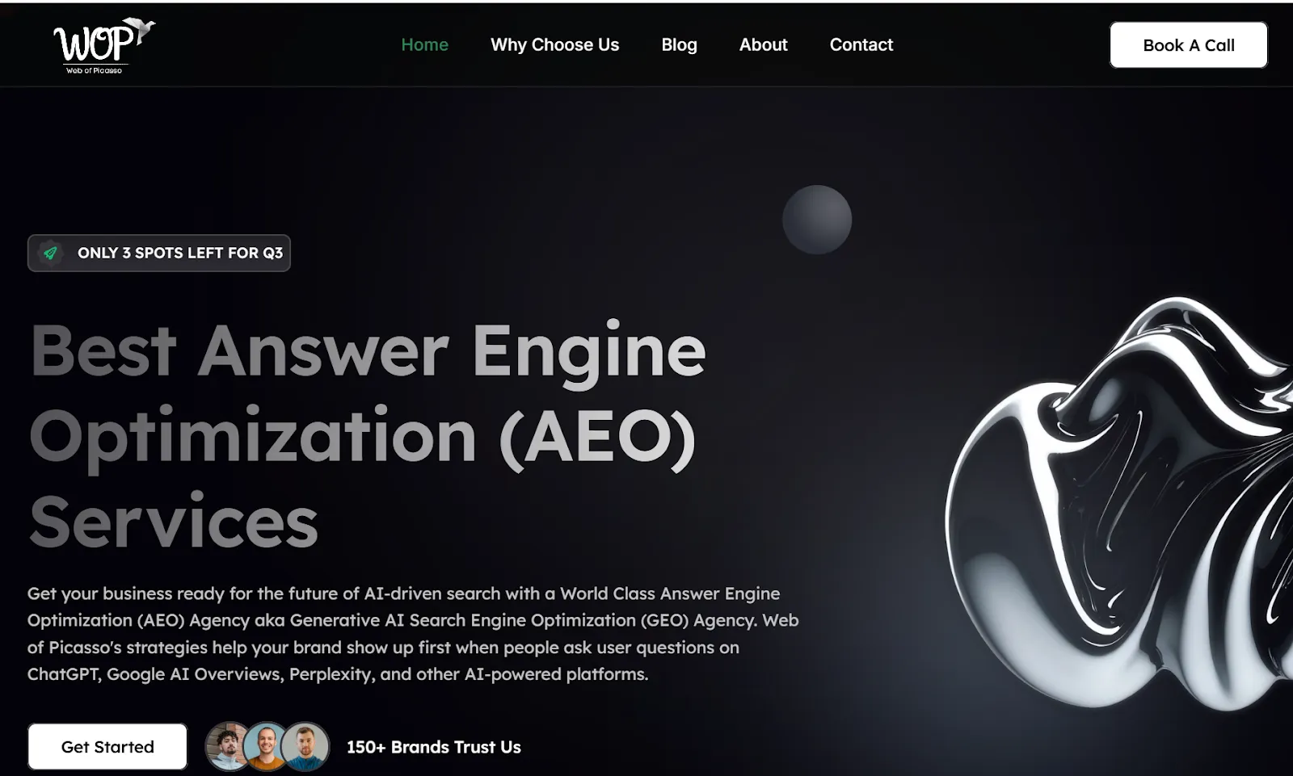Click Only 3 Spots Left for Q3 badge
Screen dimensions: 1293x776
159,253
